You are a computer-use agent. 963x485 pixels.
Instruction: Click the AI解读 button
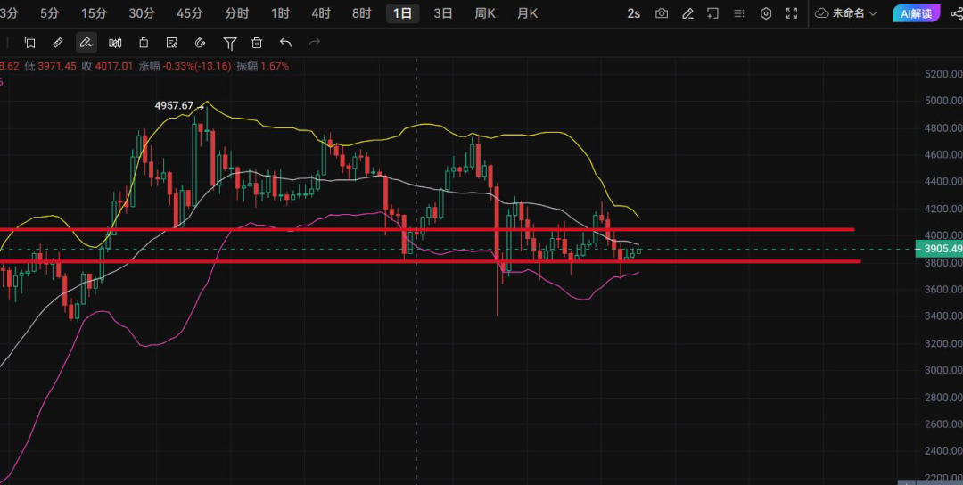[x=916, y=13]
